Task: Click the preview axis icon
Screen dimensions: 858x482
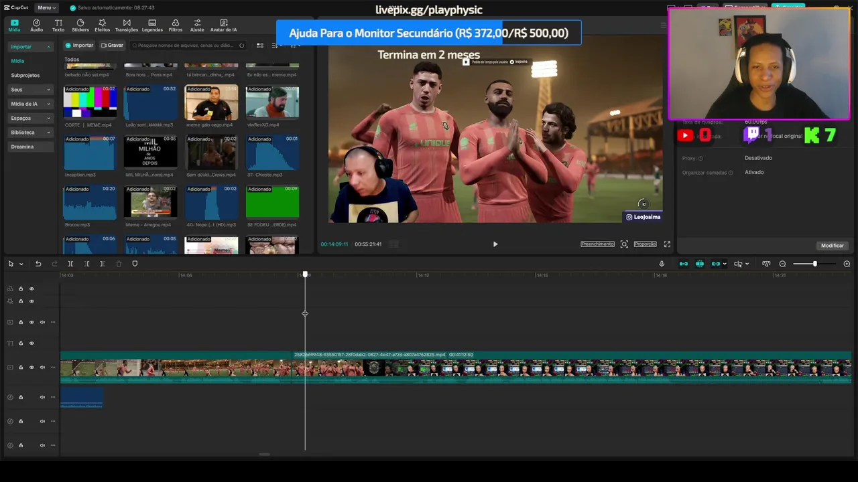Action: [x=738, y=264]
